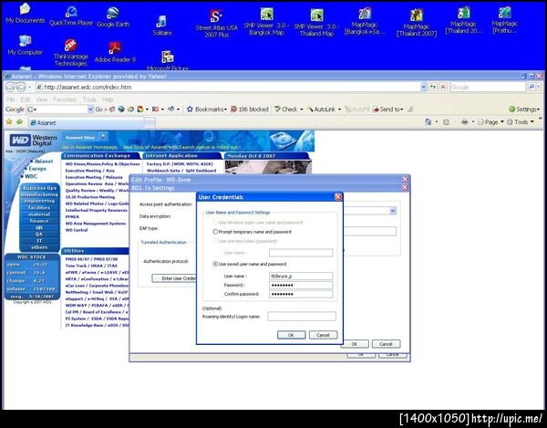Screen dimensions: 547x428
Task: Click the Internet Explorer Forward arrow
Action: [21, 87]
